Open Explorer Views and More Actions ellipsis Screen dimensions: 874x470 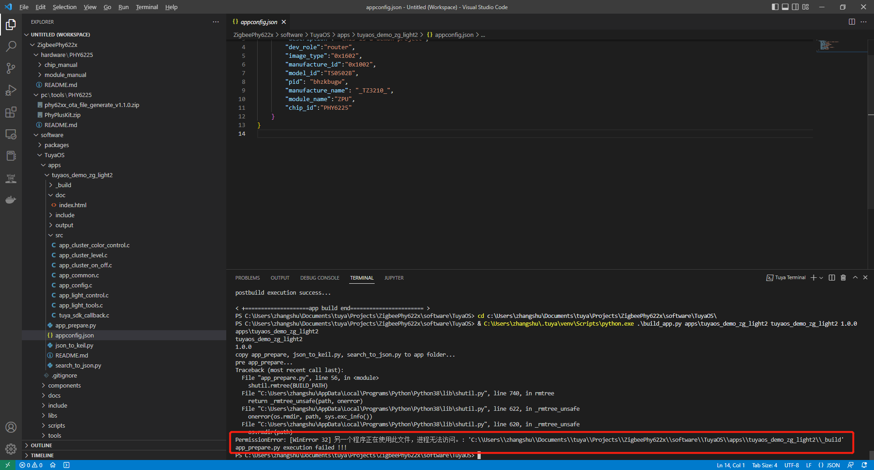(216, 22)
